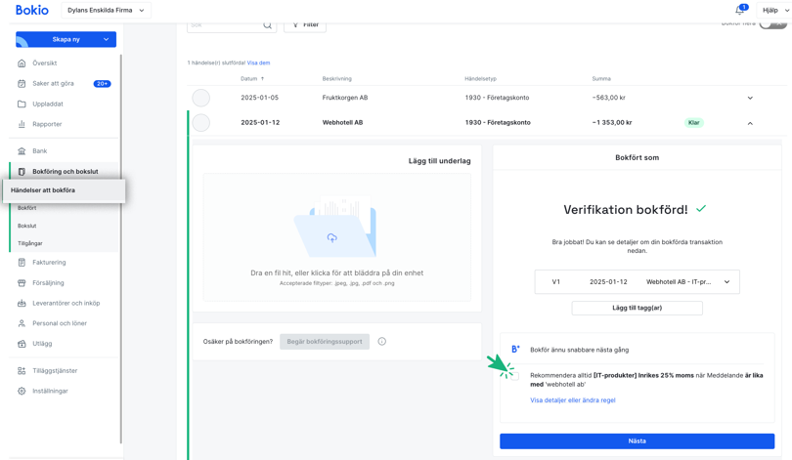Open Fakturering in the sidebar
Screen dimensions: 792x460
49,263
